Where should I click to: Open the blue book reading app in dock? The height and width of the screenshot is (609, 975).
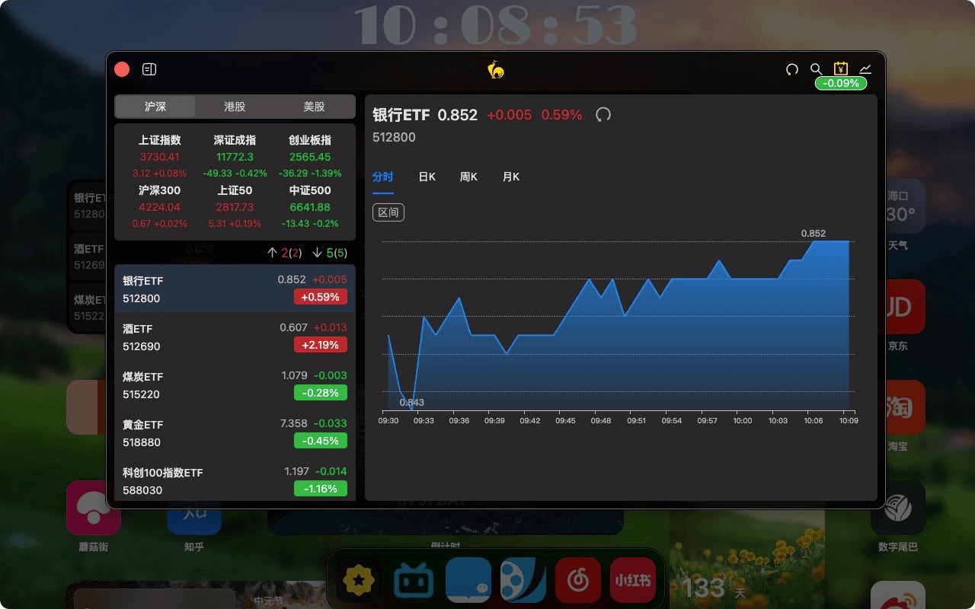tap(468, 582)
